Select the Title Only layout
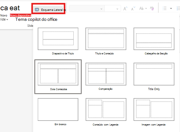 tap(154, 76)
